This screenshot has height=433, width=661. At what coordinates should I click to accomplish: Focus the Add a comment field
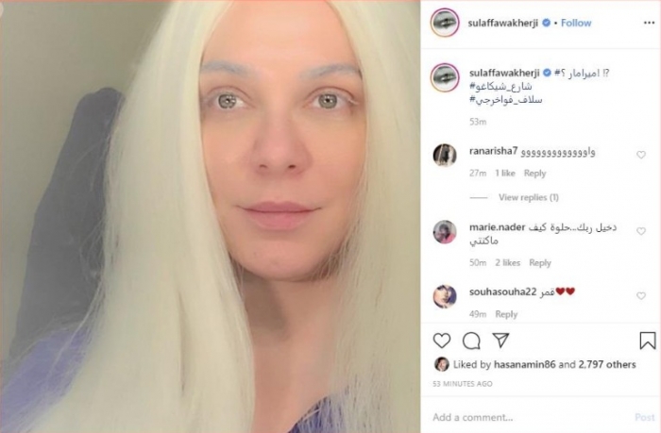531,417
